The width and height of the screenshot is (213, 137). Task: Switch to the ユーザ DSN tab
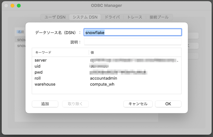[x=55, y=17]
